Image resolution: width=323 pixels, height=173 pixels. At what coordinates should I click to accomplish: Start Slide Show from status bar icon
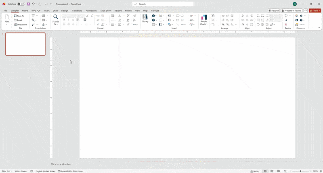click(x=285, y=171)
